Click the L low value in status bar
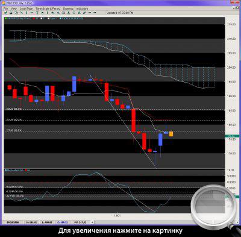Image resolution: width=241 pixels, height=237 pixels. point(47,223)
